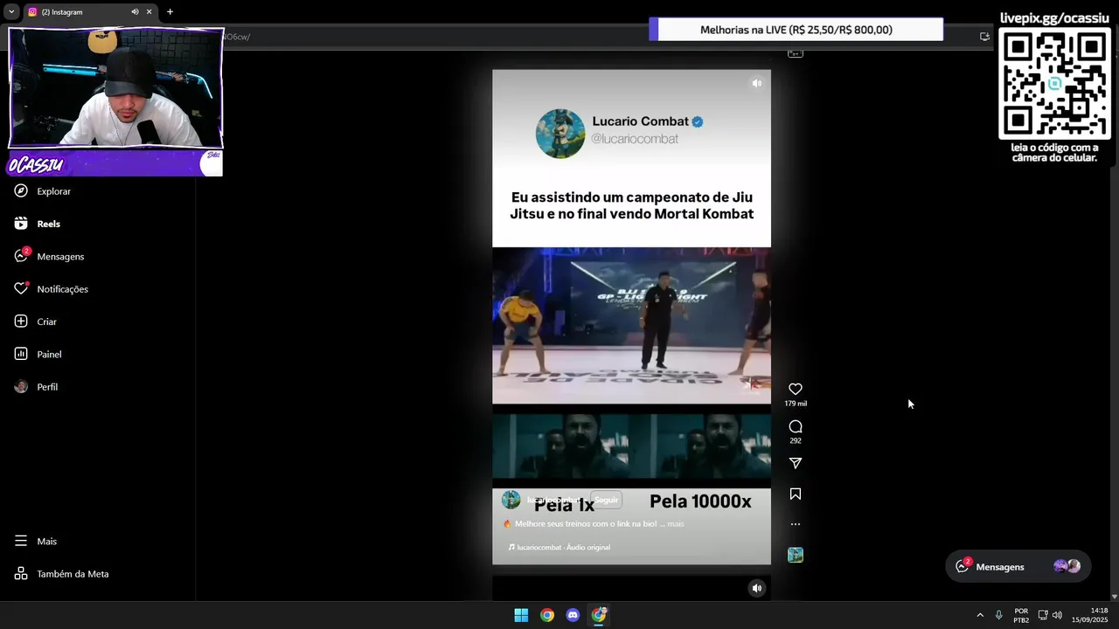Open Explorar in the Instagram sidebar
The image size is (1119, 629).
pos(43,191)
